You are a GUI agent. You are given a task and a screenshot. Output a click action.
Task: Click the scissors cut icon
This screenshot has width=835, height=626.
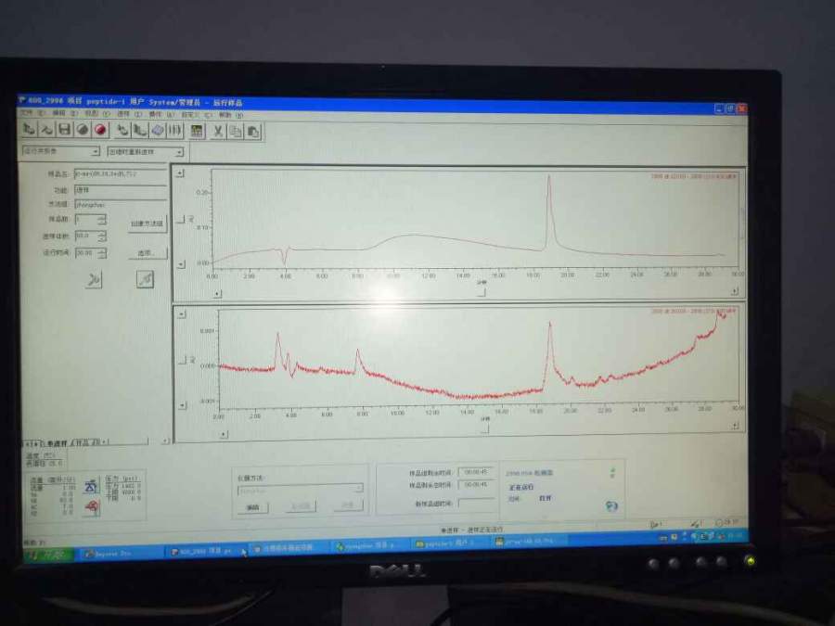[x=218, y=132]
